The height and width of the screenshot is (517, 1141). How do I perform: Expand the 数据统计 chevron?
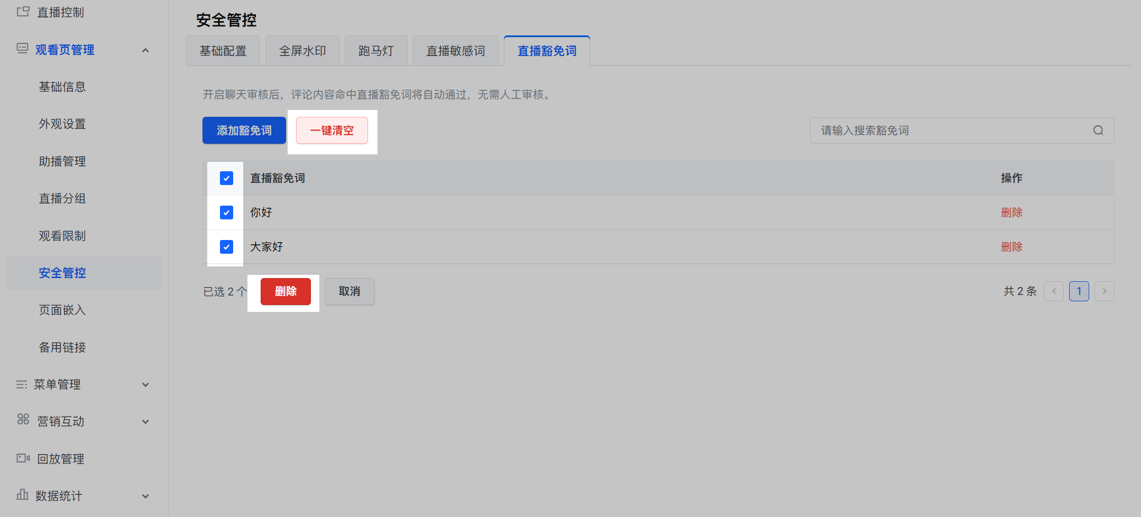(x=145, y=496)
